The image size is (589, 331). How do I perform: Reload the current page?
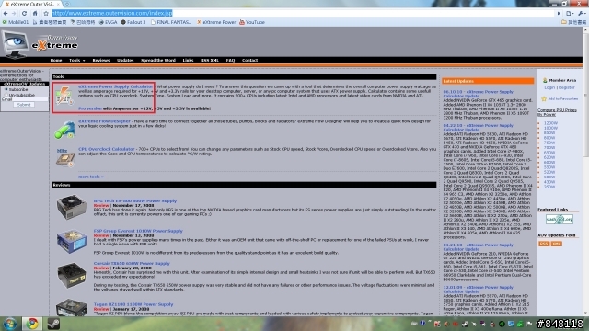tap(25, 13)
